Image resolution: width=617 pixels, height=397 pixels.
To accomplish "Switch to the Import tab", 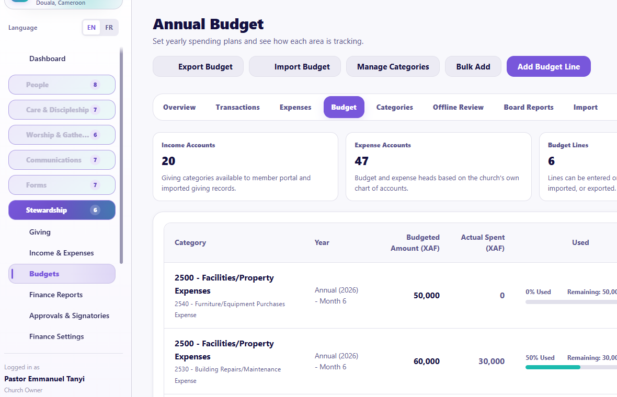I will pyautogui.click(x=586, y=107).
